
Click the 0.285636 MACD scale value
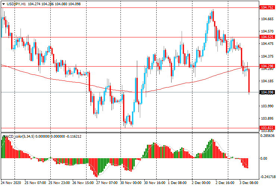coord(267,136)
